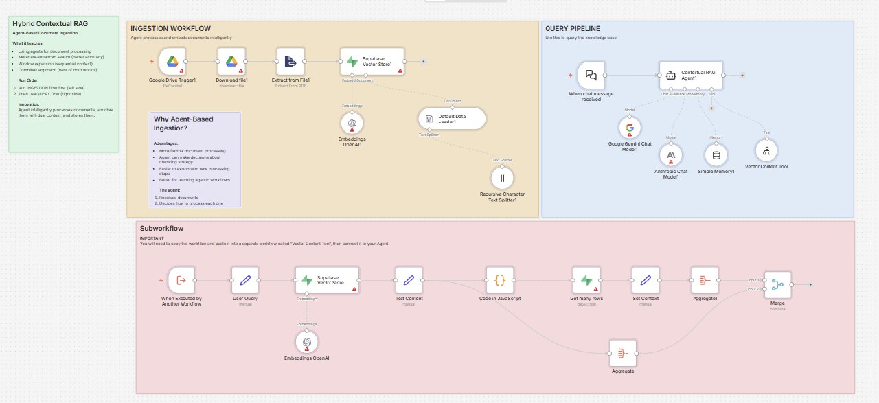
Task: Select the Default Data Loader1 node
Action: tap(452, 118)
